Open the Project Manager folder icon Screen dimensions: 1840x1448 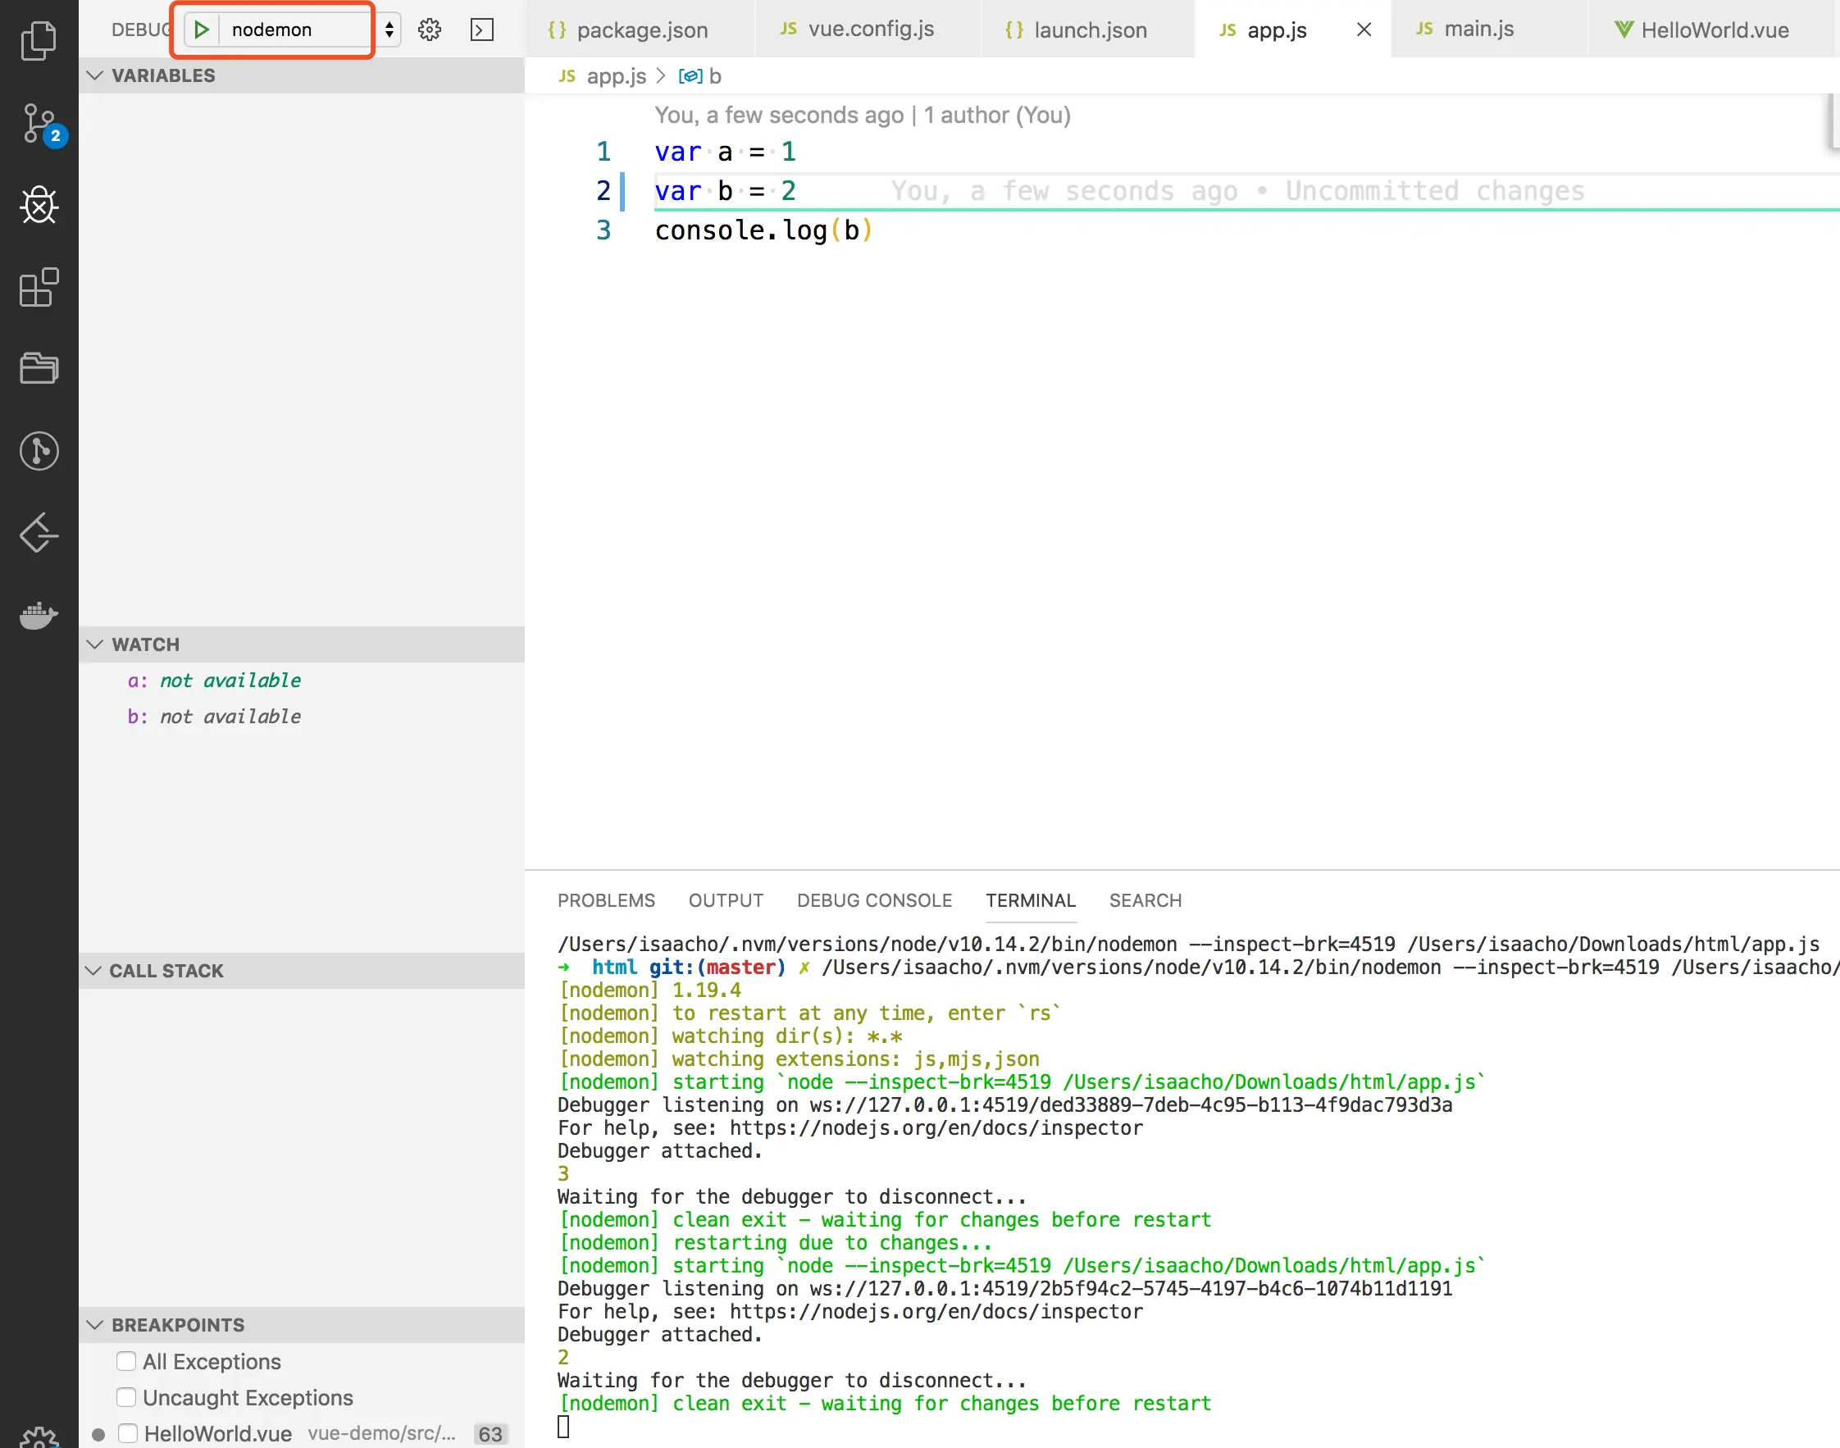click(x=39, y=369)
